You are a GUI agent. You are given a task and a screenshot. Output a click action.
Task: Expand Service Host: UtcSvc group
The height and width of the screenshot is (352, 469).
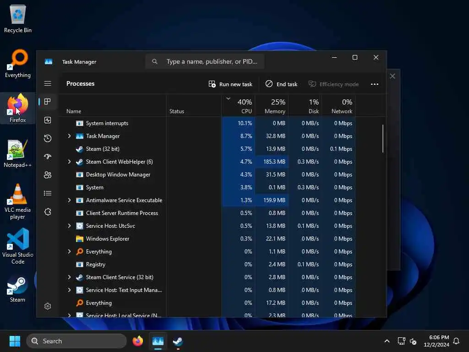(70, 225)
